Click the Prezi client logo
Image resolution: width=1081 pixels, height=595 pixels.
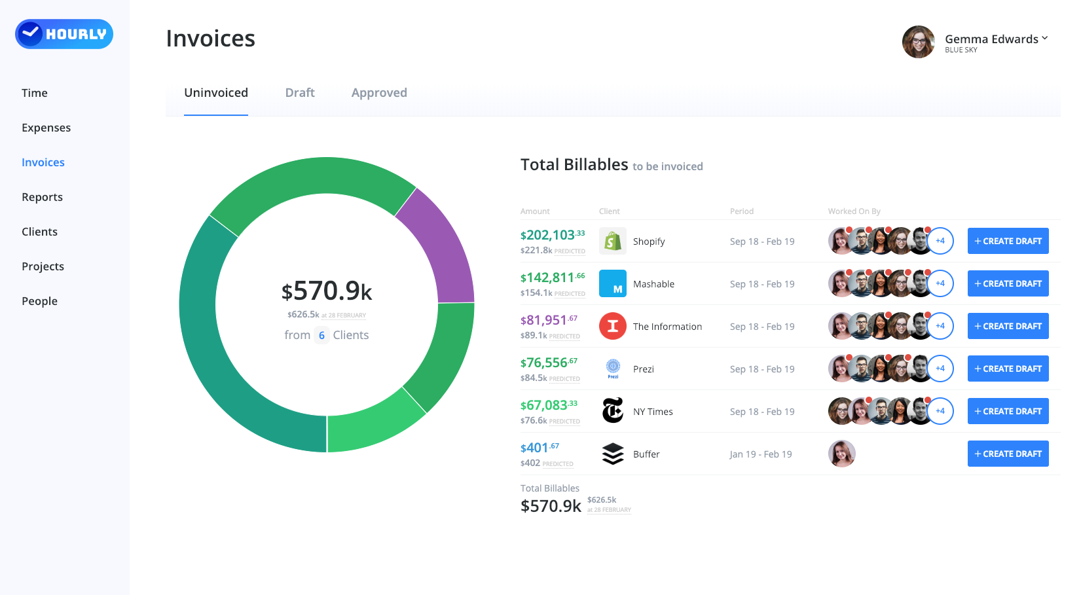(613, 369)
